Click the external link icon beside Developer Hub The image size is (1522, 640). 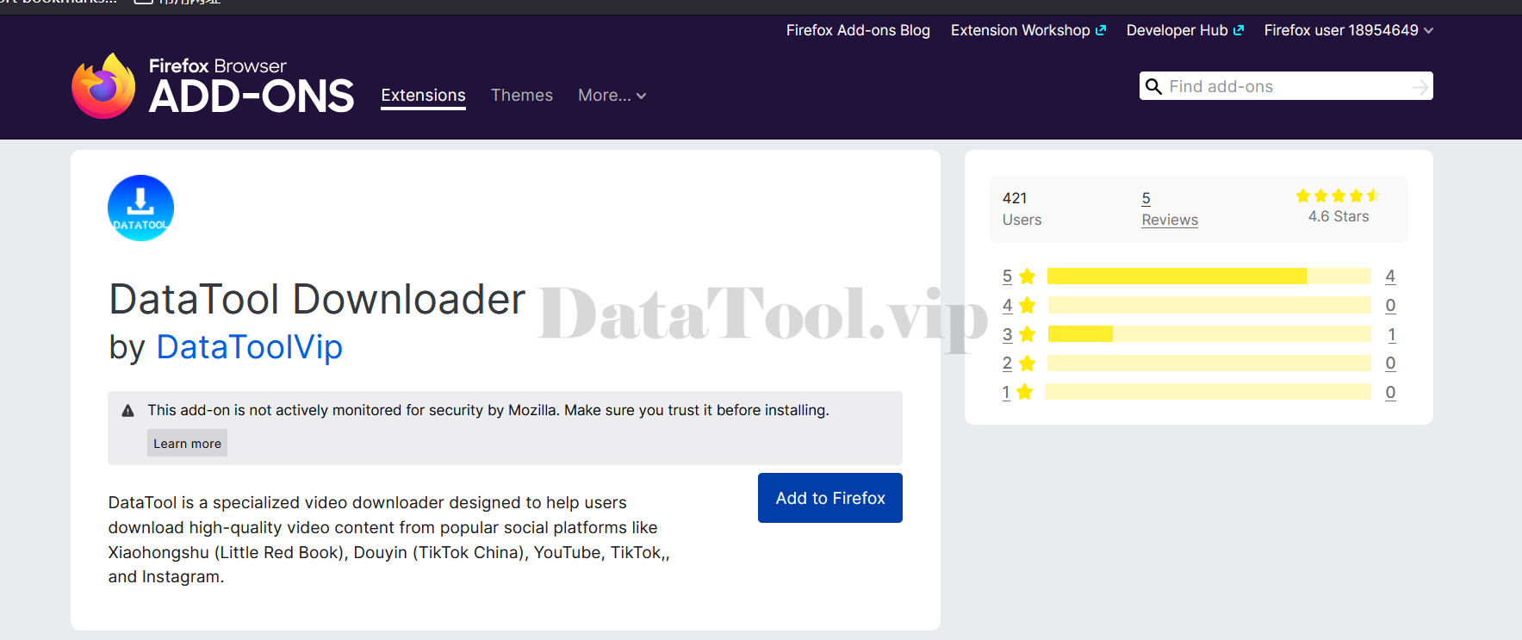[1239, 30]
